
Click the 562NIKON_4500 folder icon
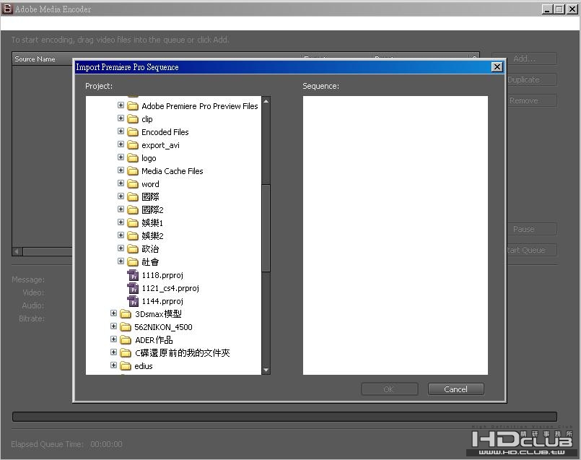tap(126, 327)
